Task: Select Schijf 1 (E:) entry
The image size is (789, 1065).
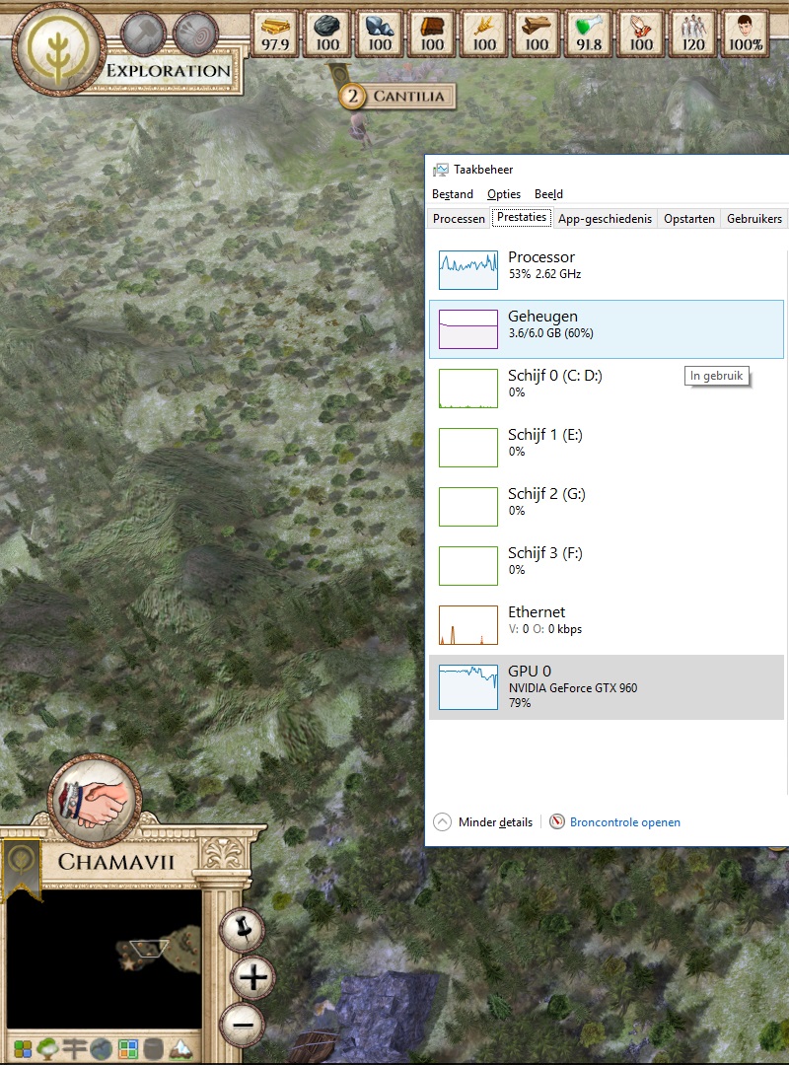Action: (607, 447)
